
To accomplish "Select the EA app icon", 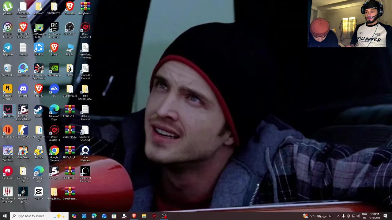I will point(54,90).
